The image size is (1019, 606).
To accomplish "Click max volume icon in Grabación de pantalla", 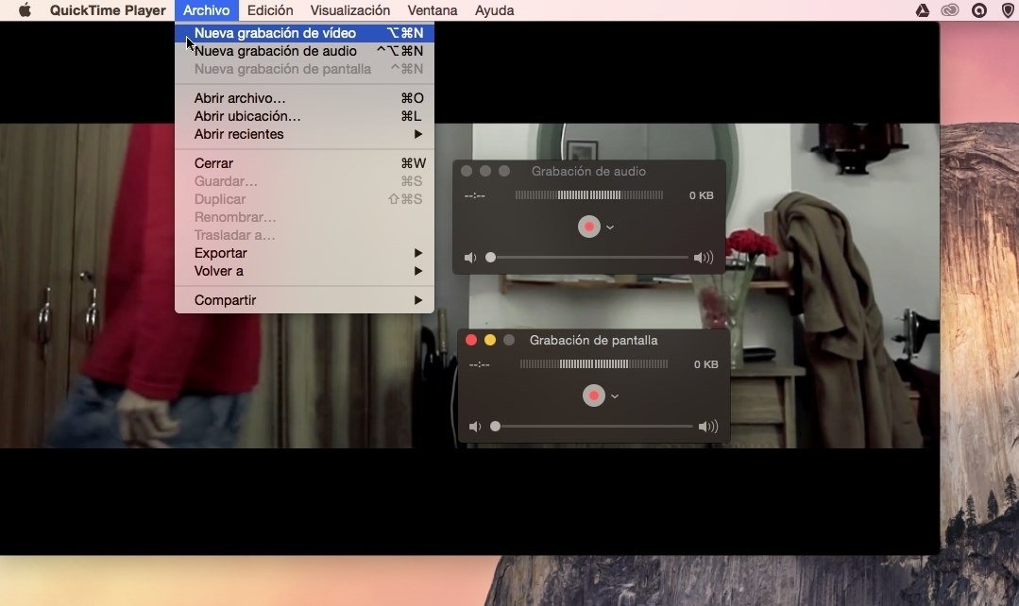I will tap(707, 427).
